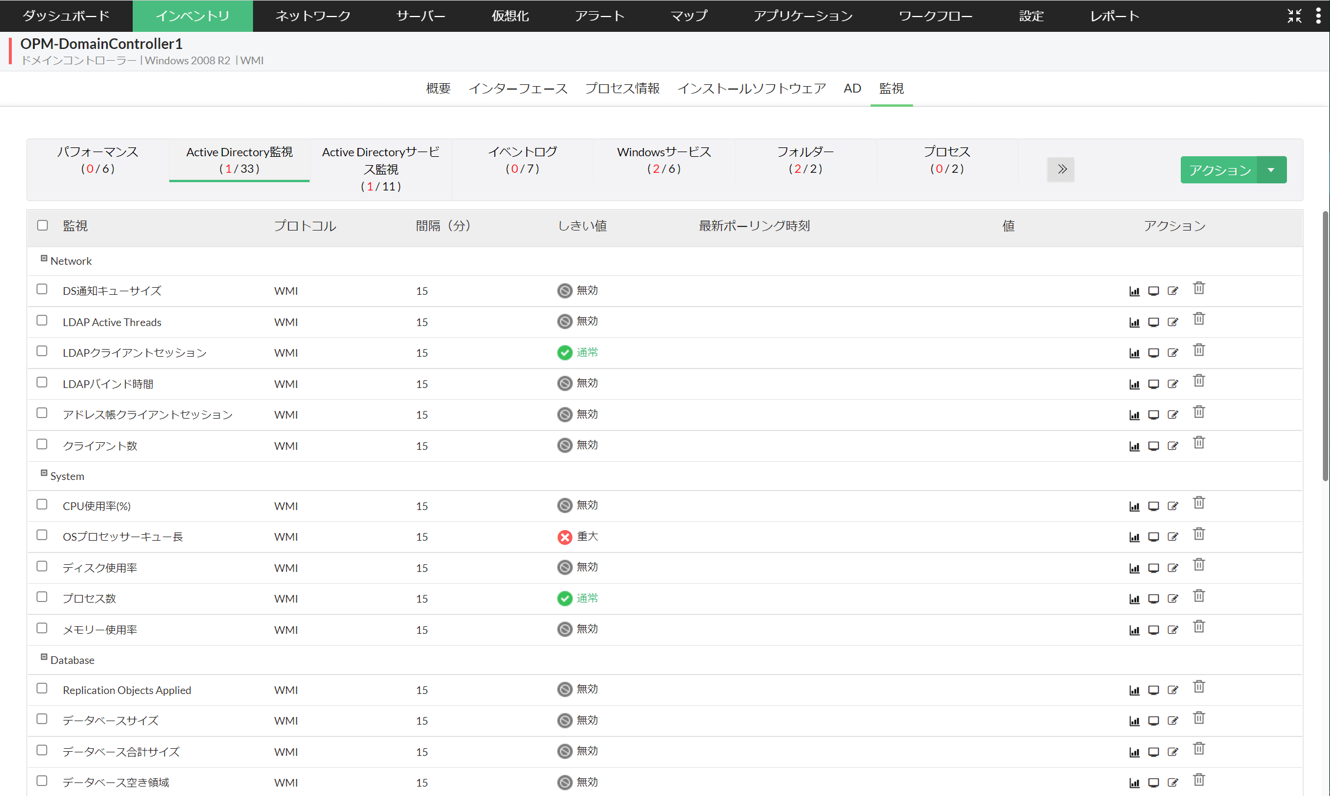Switch to the AD tab

(x=852, y=88)
